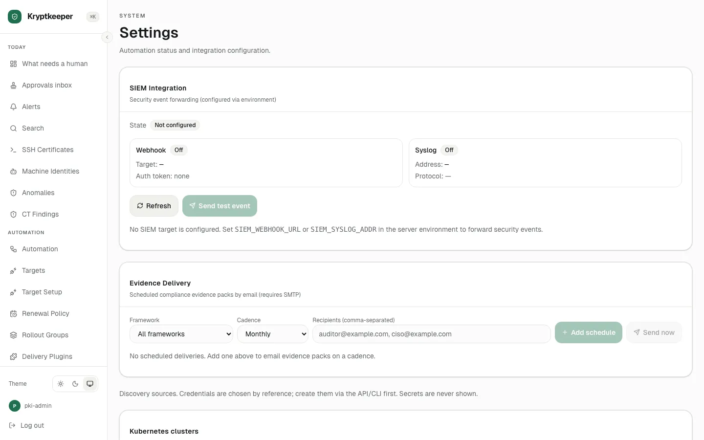
Task: Switch to light theme sun toggle
Action: (61, 384)
